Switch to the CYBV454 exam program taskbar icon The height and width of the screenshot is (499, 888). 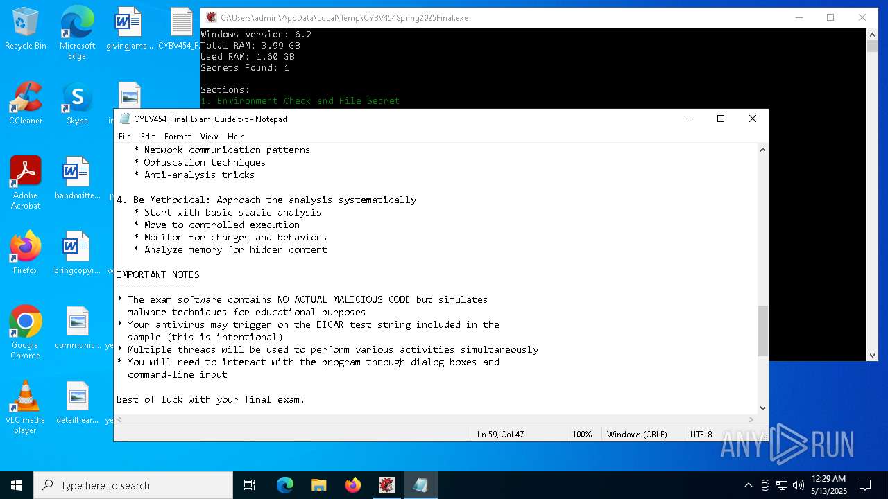tap(386, 485)
